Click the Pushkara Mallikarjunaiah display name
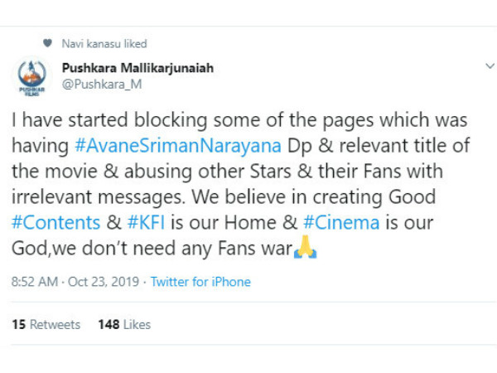Image resolution: width=497 pixels, height=373 pixels. [x=138, y=68]
